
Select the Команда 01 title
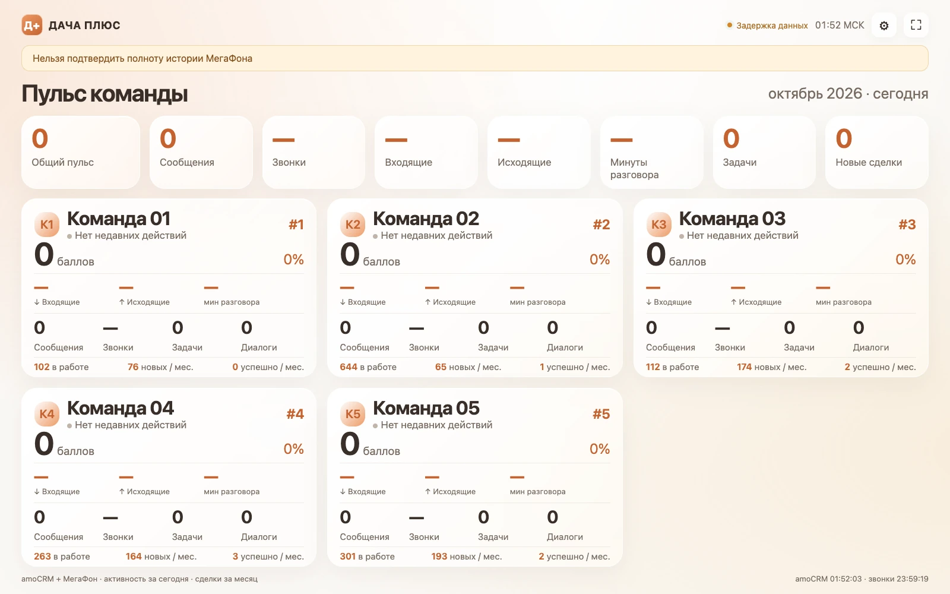tap(119, 219)
